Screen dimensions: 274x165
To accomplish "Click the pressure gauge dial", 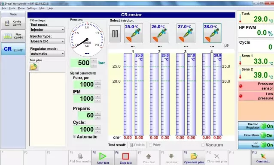I will pyautogui.click(x=87, y=39).
